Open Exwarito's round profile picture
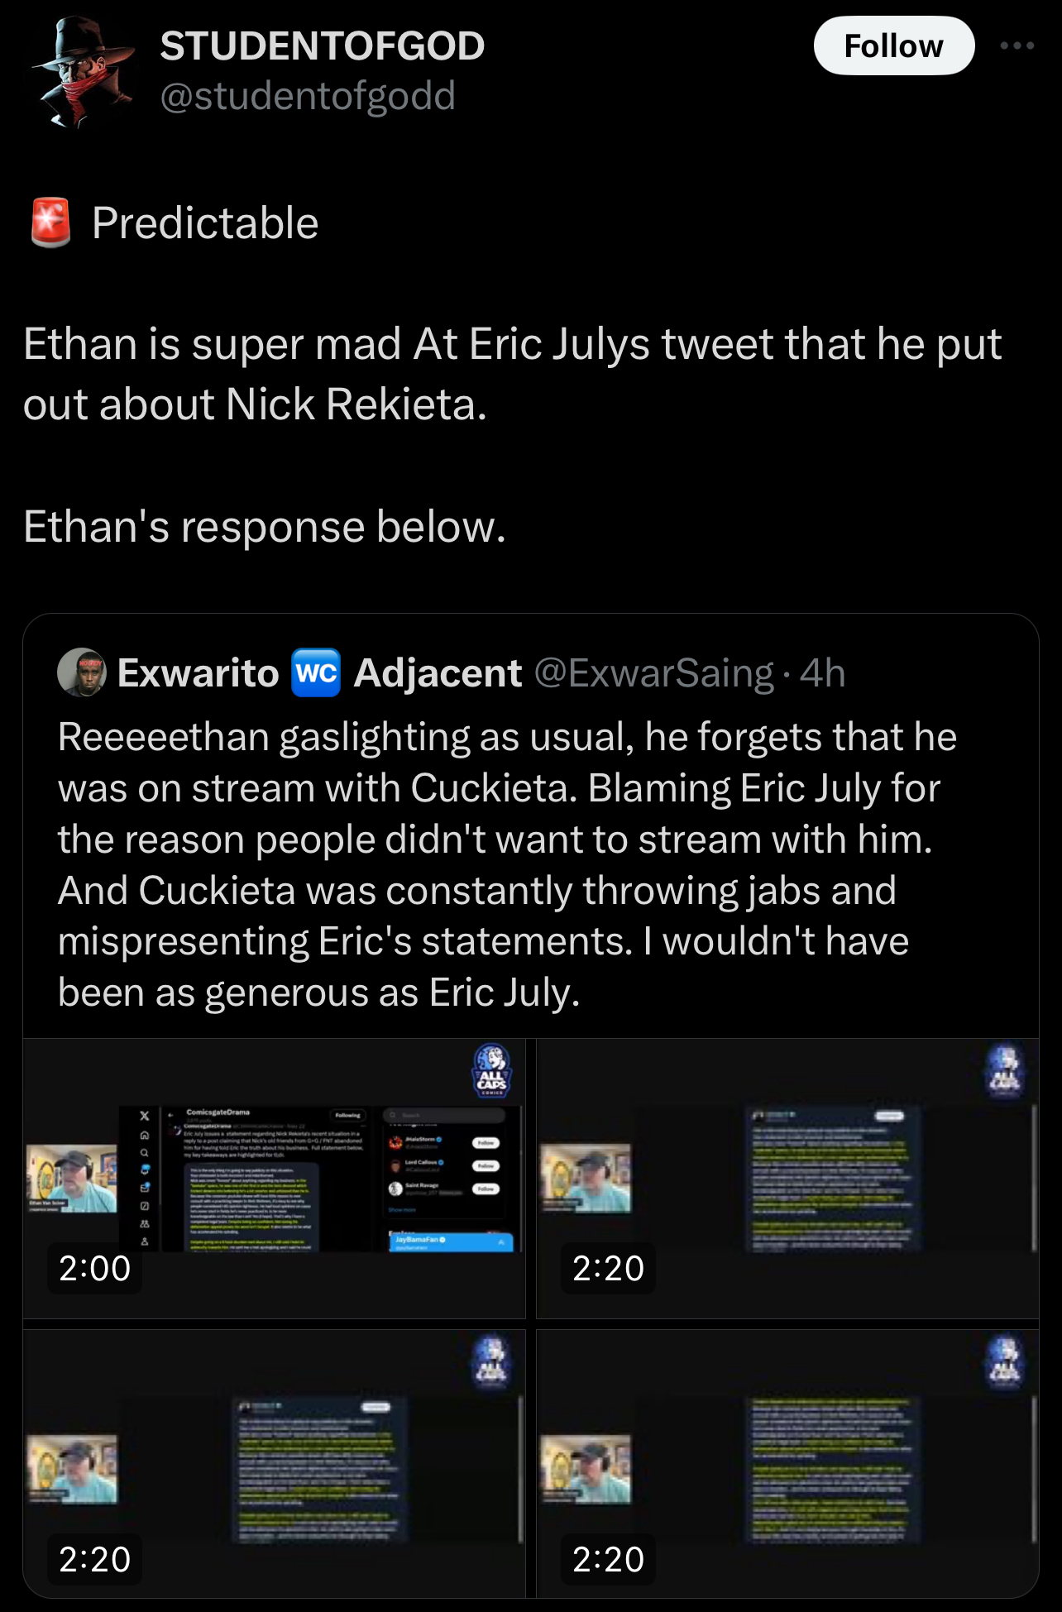The image size is (1062, 1612). (x=81, y=672)
